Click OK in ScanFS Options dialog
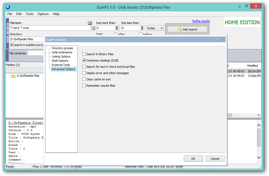The image size is (269, 176). point(193,158)
